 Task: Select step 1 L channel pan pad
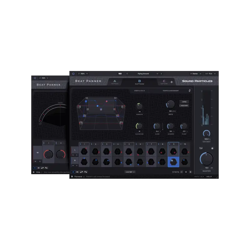tap(84, 151)
